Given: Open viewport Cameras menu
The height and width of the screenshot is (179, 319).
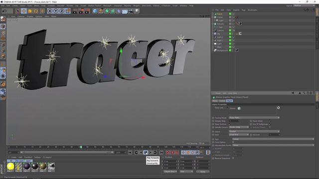Looking at the screenshot, I should [x=21, y=16].
